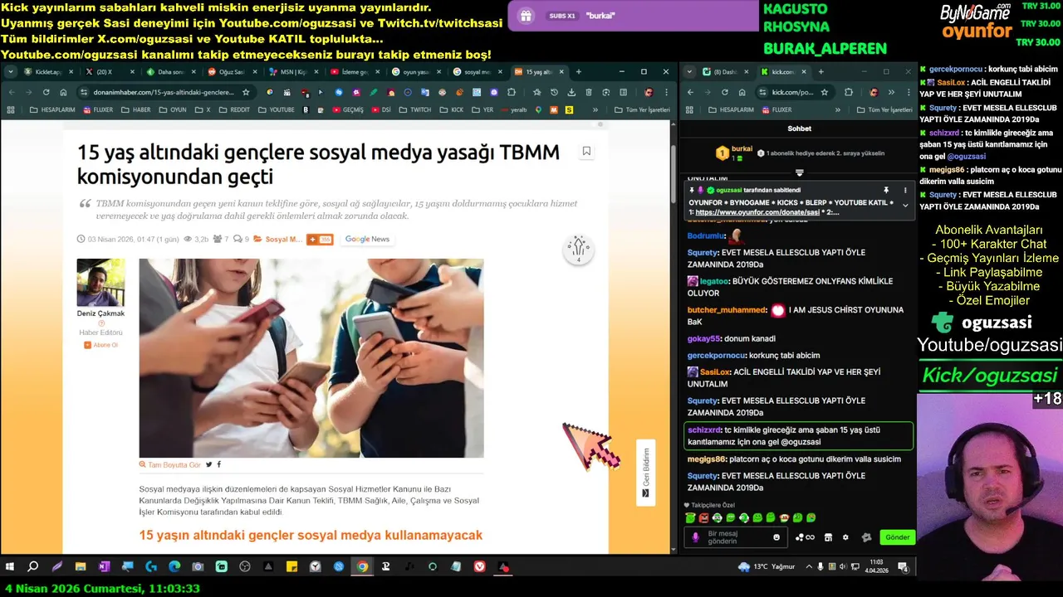The width and height of the screenshot is (1063, 597).
Task: Click the Abone Ol link under Deniz Çakmak
Action: (x=101, y=345)
